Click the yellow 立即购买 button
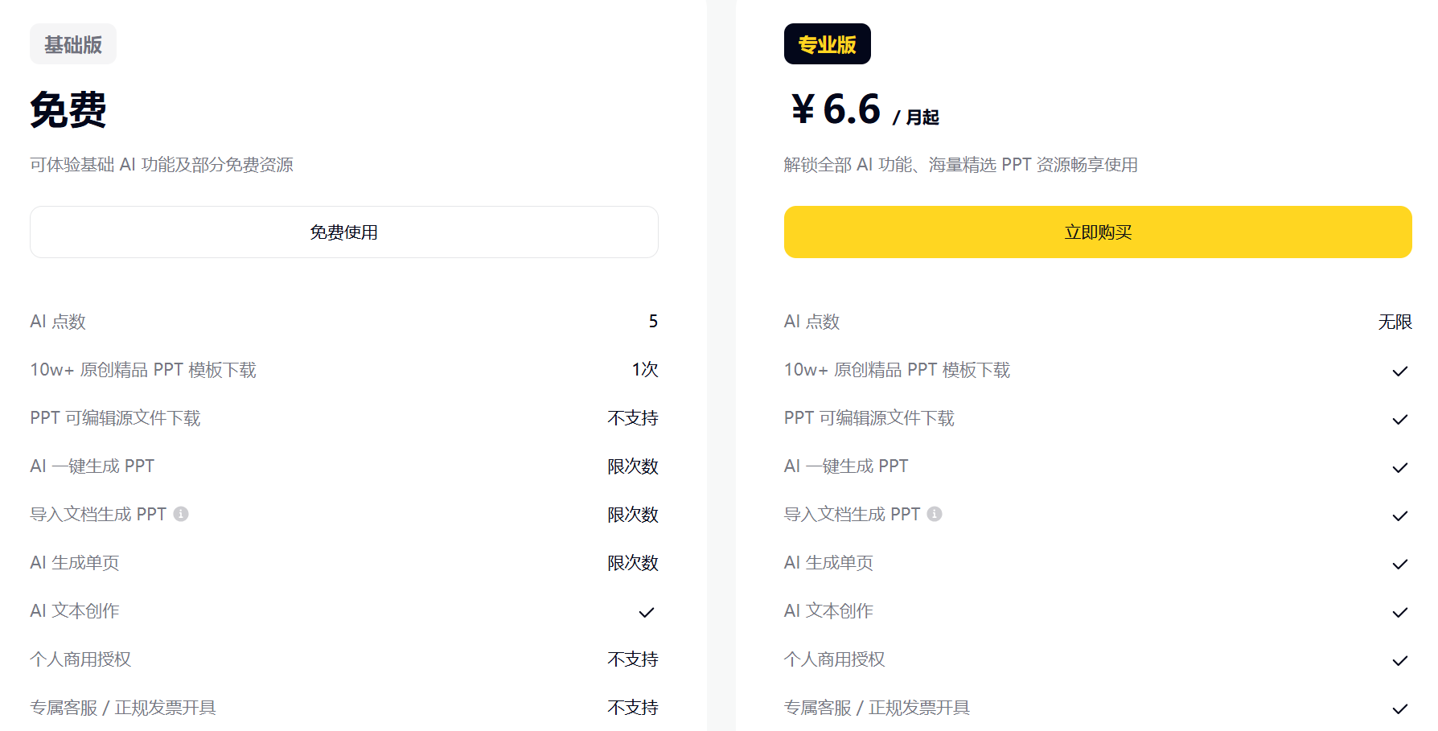The width and height of the screenshot is (1438, 731). tap(1098, 232)
